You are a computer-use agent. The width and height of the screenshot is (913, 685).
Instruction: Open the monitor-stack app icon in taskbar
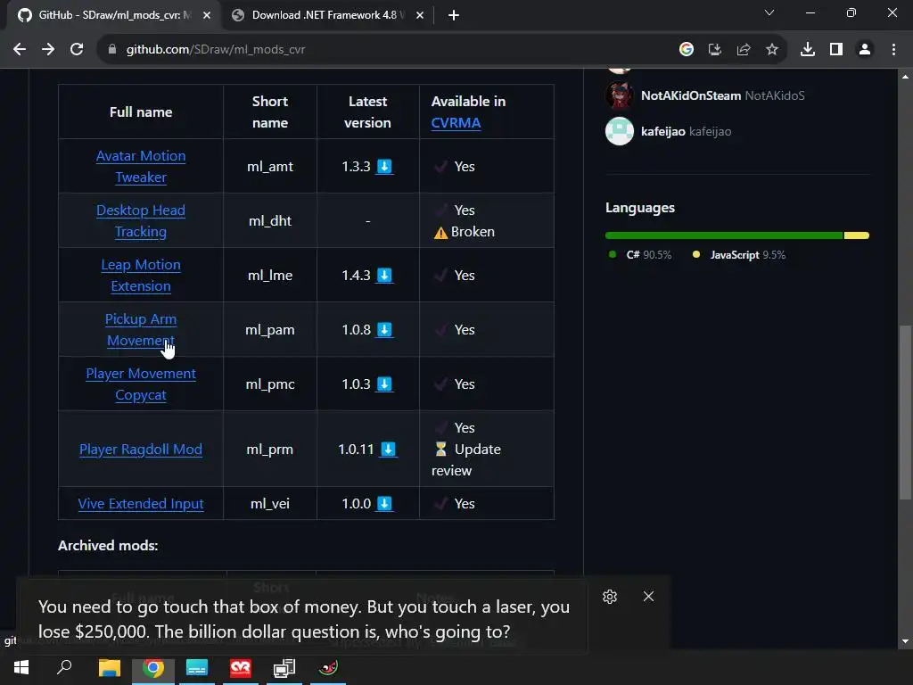click(284, 668)
